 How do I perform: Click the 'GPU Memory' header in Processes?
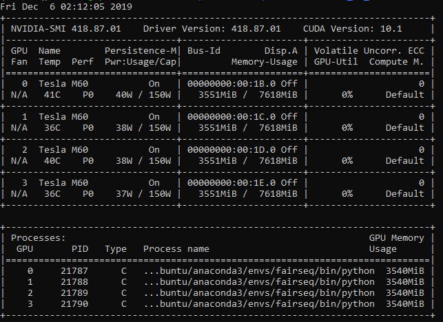(x=397, y=238)
